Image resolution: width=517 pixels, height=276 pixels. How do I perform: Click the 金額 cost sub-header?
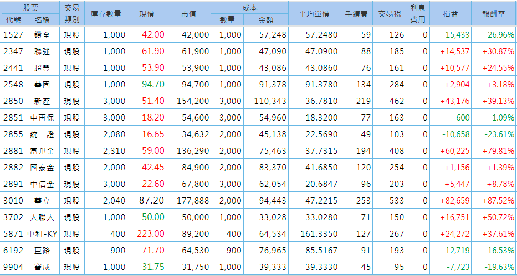tap(265, 20)
